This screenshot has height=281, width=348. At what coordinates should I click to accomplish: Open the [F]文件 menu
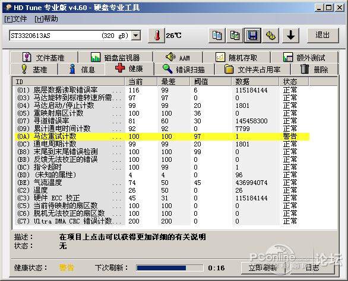point(15,19)
